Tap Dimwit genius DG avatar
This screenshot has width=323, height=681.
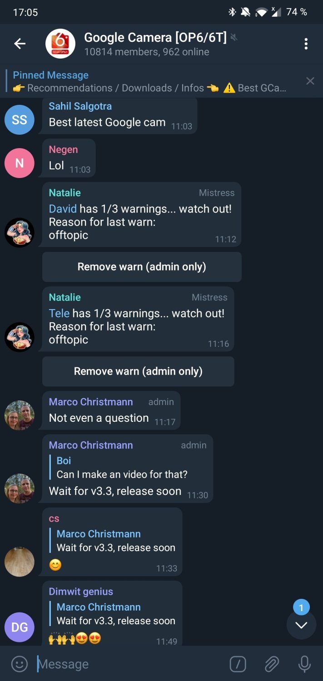[x=19, y=627]
